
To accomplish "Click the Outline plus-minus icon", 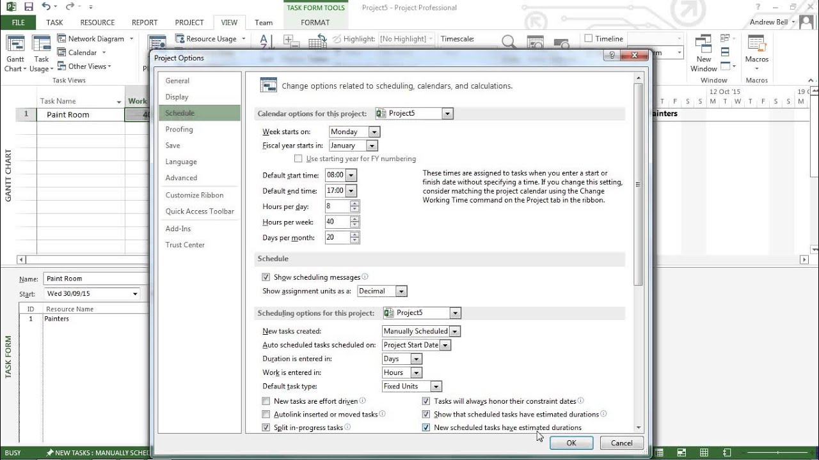I will click(x=292, y=43).
